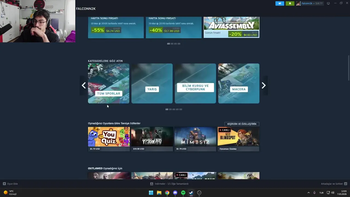Open the Tüm Sporlar category
The width and height of the screenshot is (350, 197).
(x=109, y=83)
